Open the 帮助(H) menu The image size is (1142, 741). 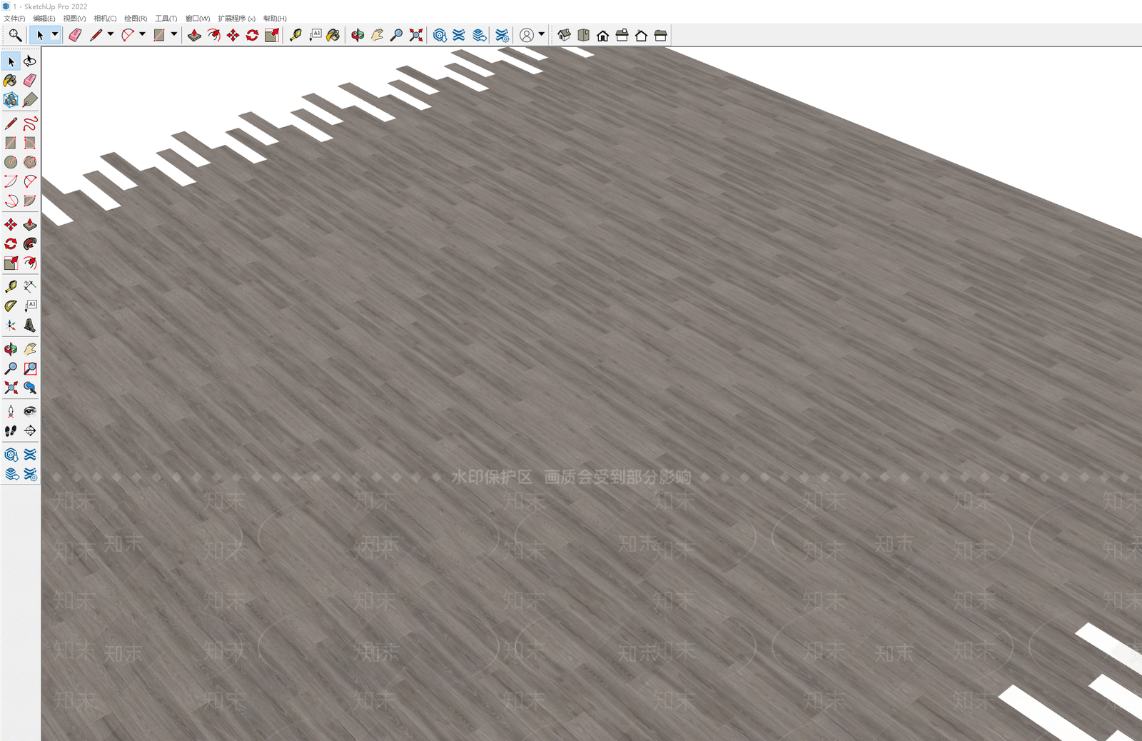pyautogui.click(x=275, y=19)
